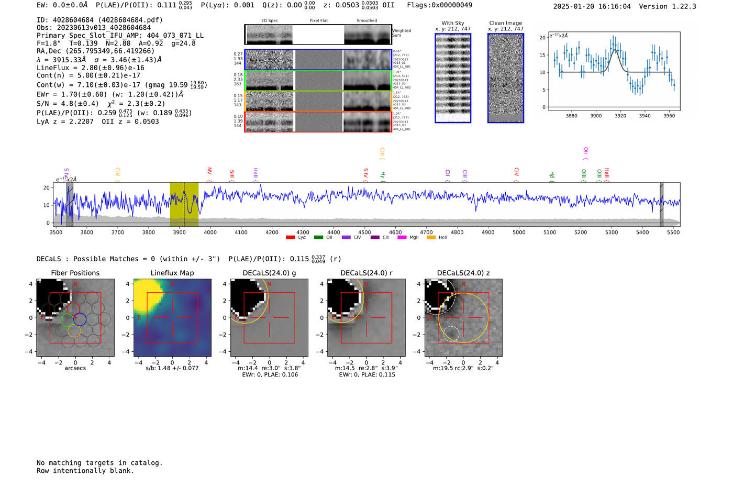733x499 pixels.
Task: Click the orange HeII legend swatch
Action: pos(431,238)
